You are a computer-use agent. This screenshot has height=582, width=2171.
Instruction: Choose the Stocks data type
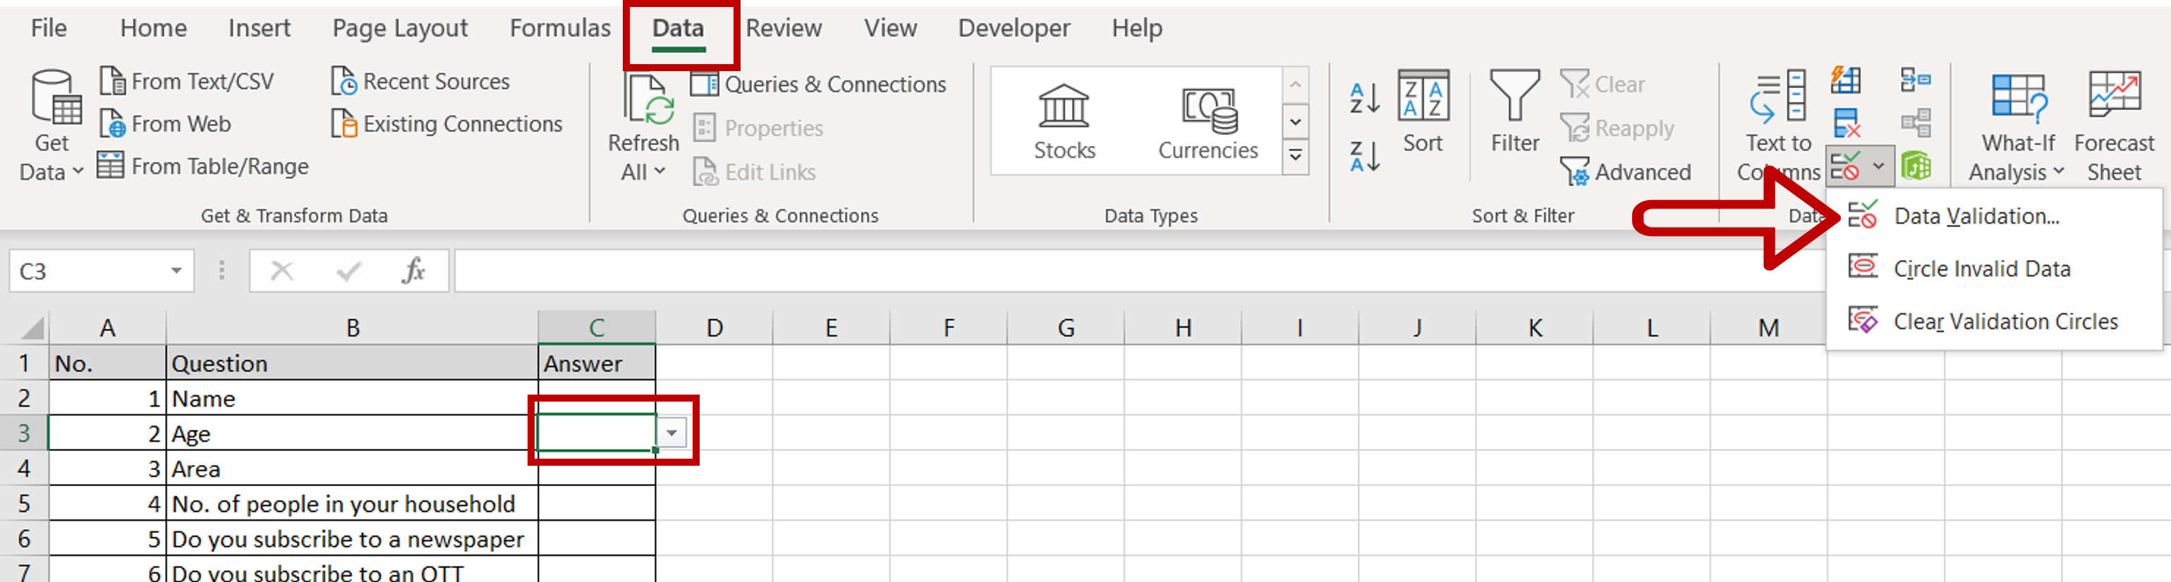tap(1064, 122)
